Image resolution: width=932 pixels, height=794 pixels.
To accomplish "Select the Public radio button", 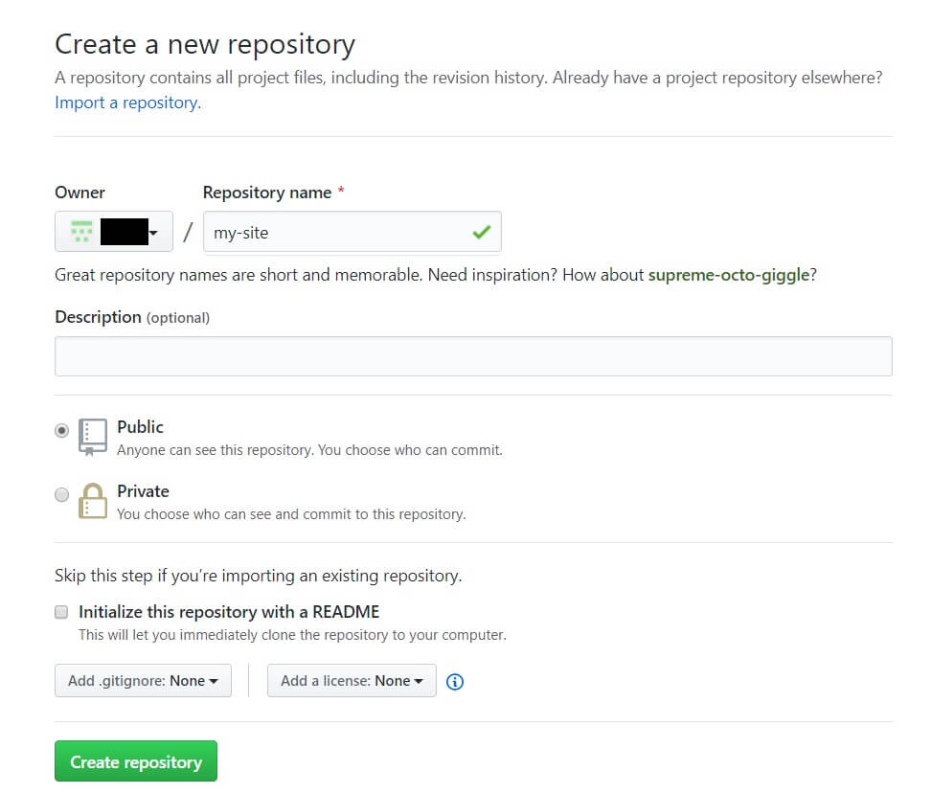I will pos(62,431).
